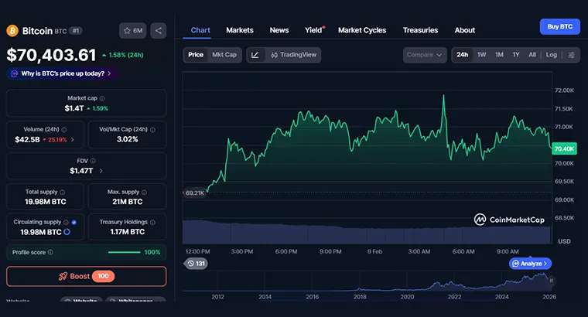
Task: Click the 70.40K current price label
Action: coord(564,148)
